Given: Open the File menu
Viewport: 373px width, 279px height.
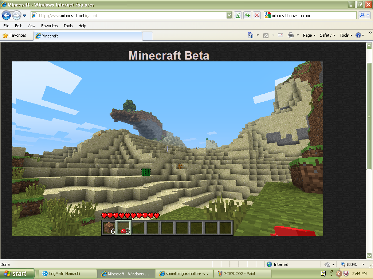Looking at the screenshot, I should 7,26.
